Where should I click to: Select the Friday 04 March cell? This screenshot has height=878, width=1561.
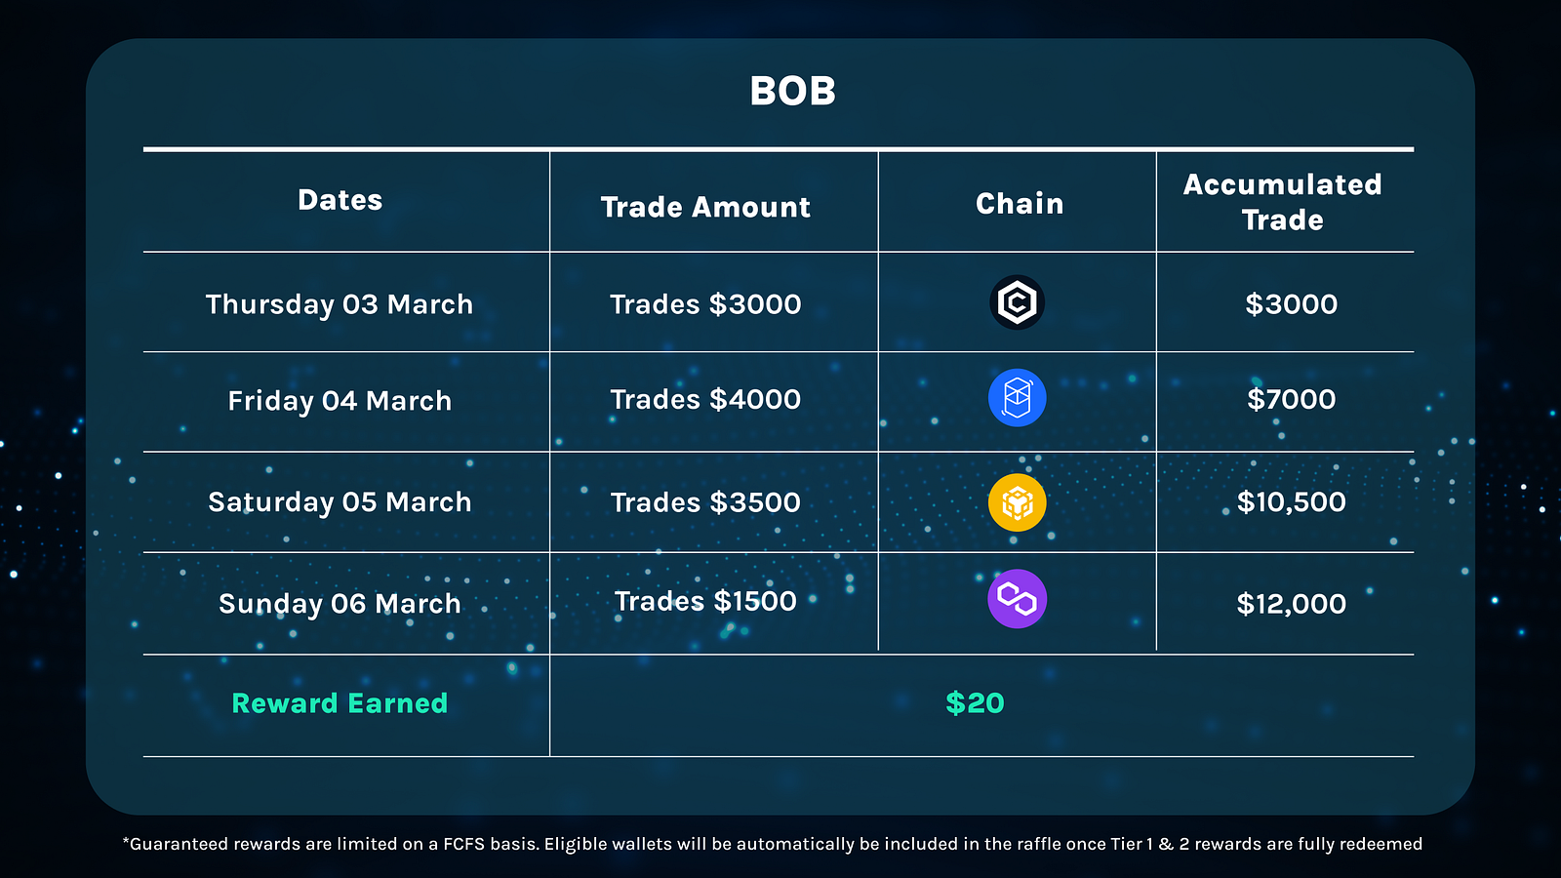pos(340,401)
